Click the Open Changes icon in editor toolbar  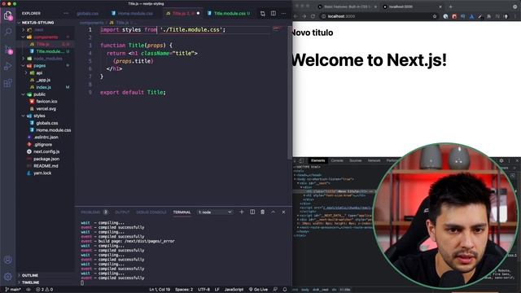pyautogui.click(x=262, y=13)
